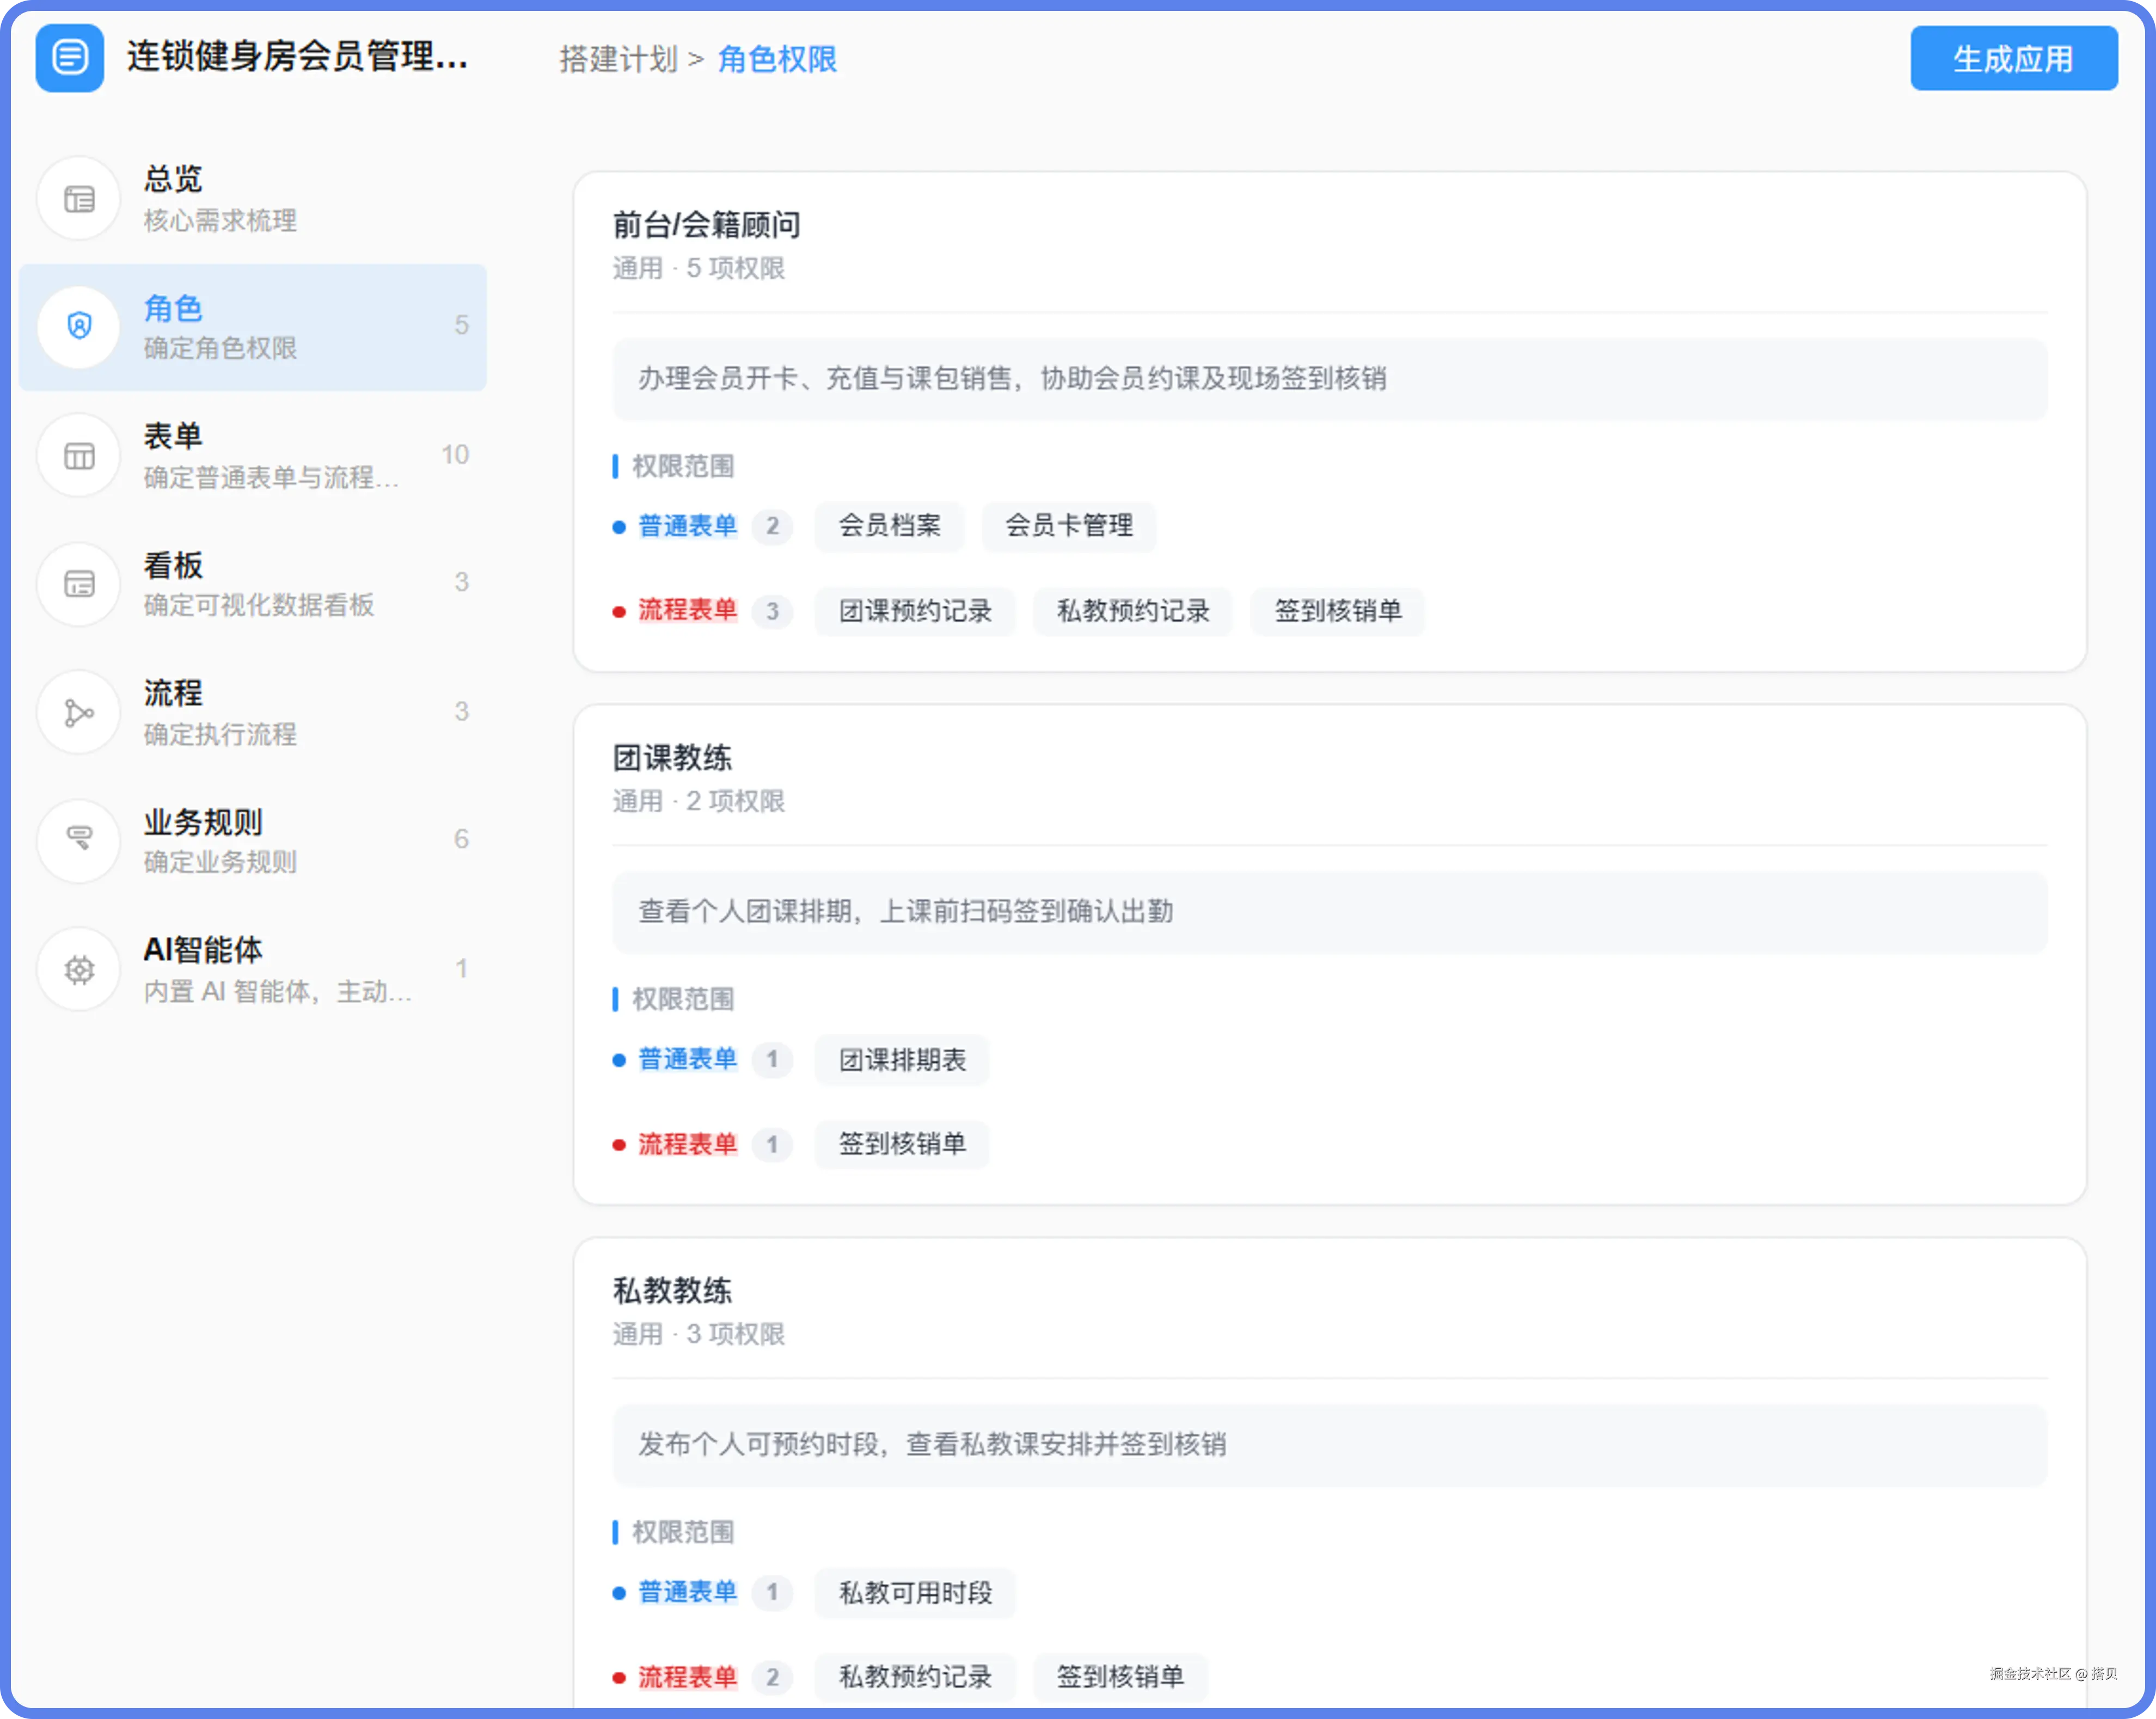
Task: Click the 业务规则 rules icon
Action: pyautogui.click(x=79, y=840)
